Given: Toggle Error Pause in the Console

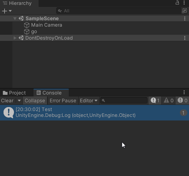Looking at the screenshot, I should tap(63, 101).
